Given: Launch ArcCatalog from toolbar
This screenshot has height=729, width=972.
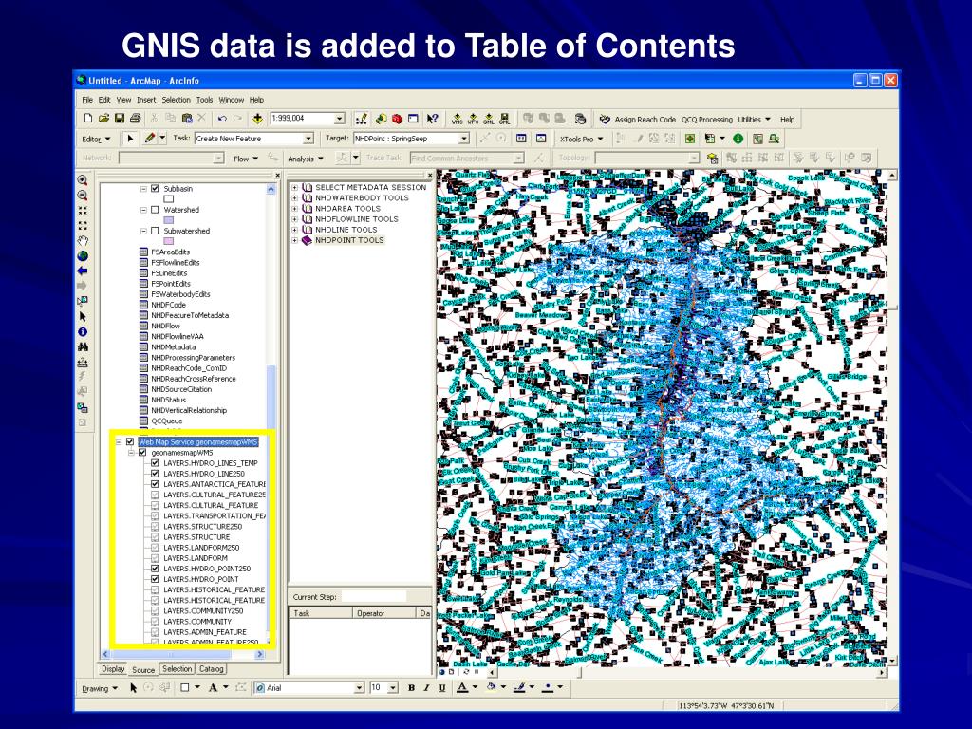Looking at the screenshot, I should [382, 119].
